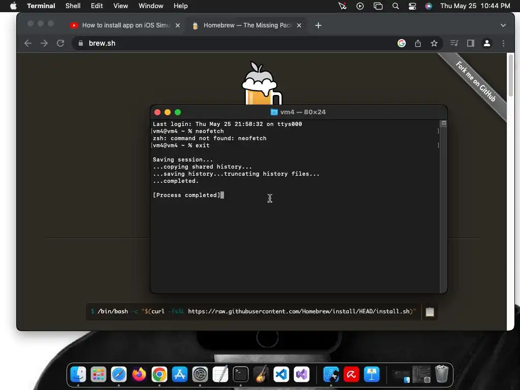Click the 'zsh: command not found: neofetch' line
The image size is (520, 390).
210,138
